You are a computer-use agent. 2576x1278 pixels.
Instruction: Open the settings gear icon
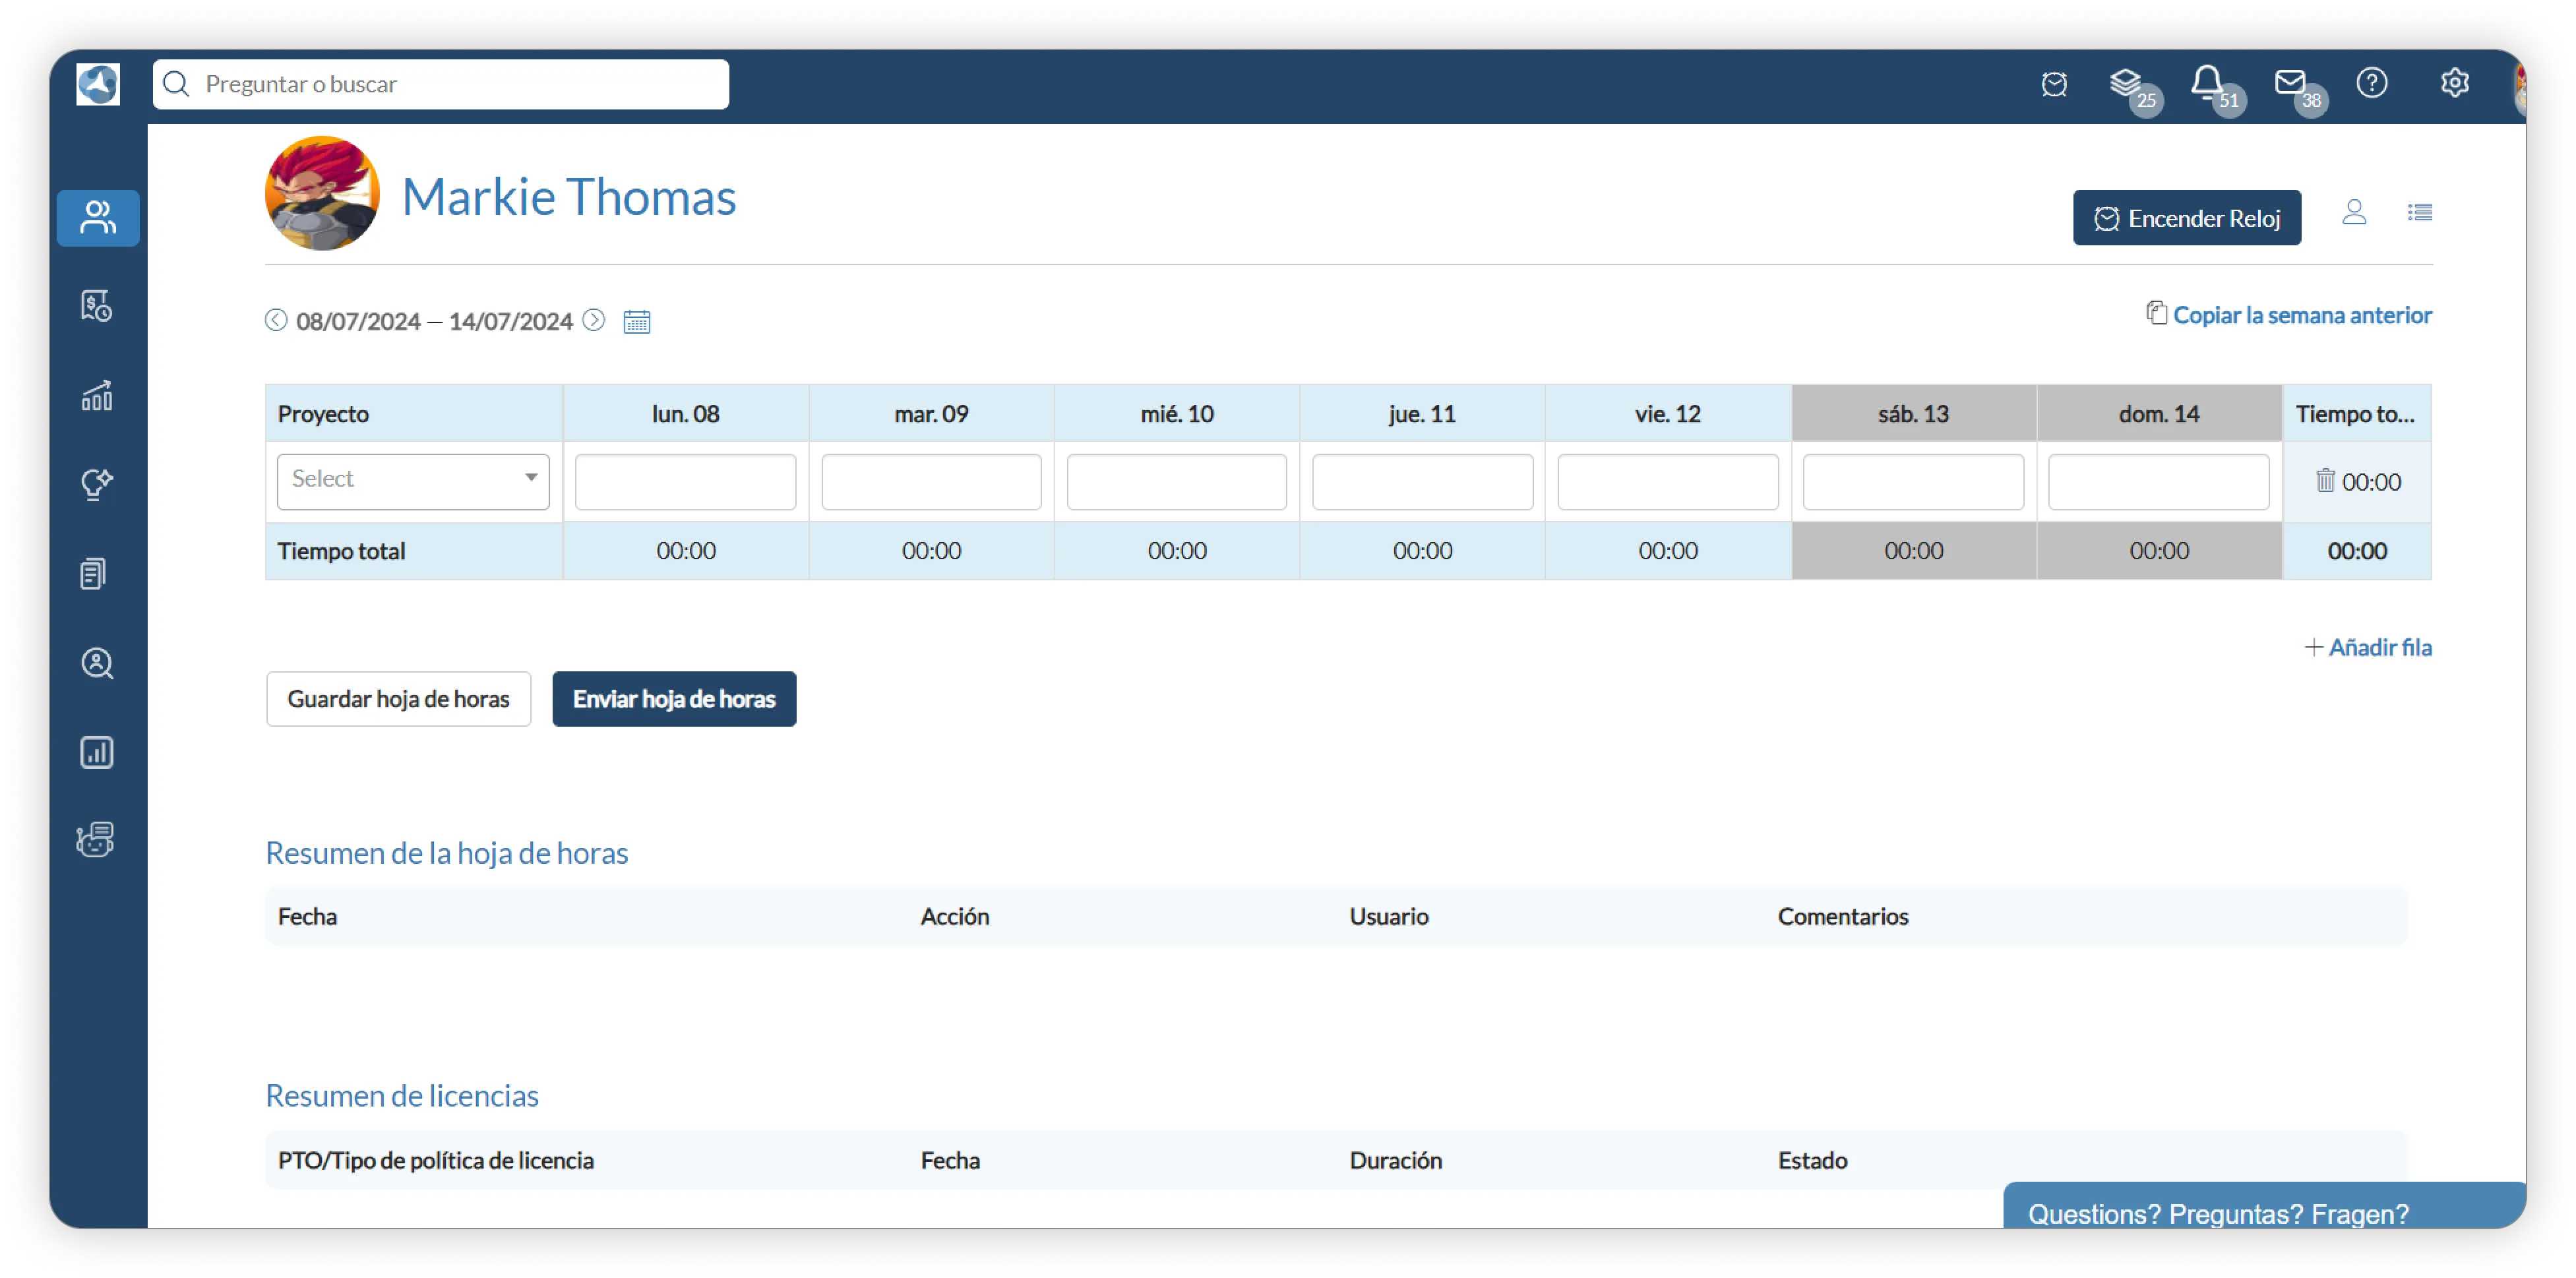click(x=2455, y=83)
